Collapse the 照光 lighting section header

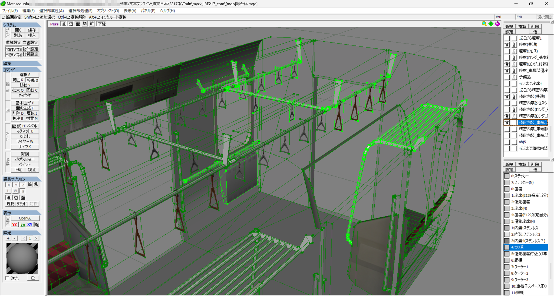pos(22,233)
